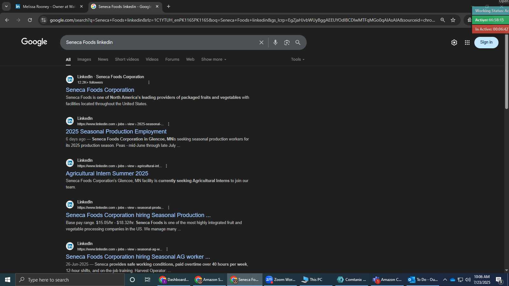Go back in browser history
The image size is (509, 286).
[7, 20]
